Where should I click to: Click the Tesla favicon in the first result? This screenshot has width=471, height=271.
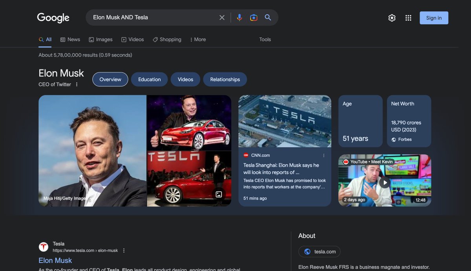click(x=44, y=247)
